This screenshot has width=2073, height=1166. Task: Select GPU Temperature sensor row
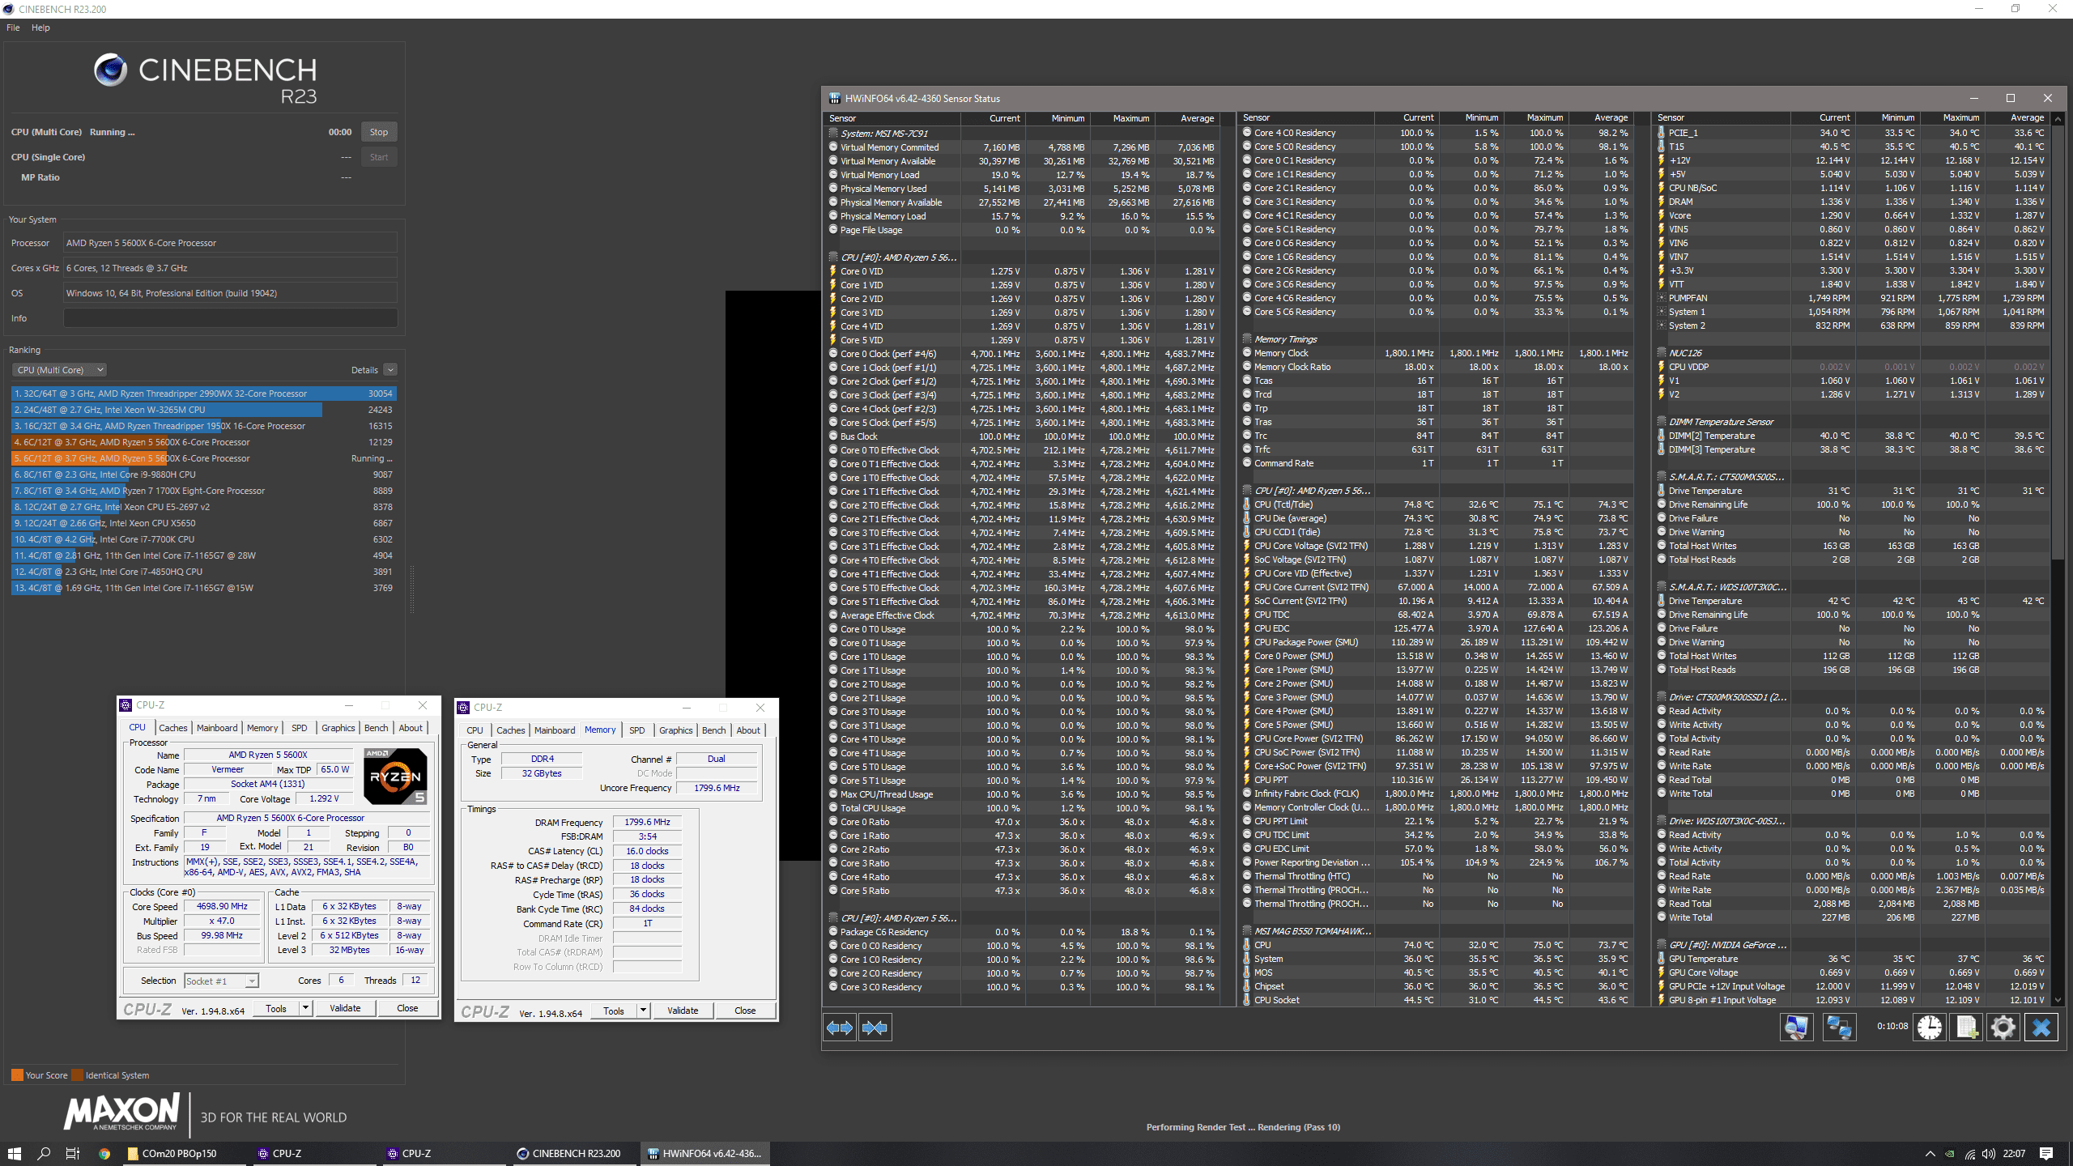pos(1851,959)
